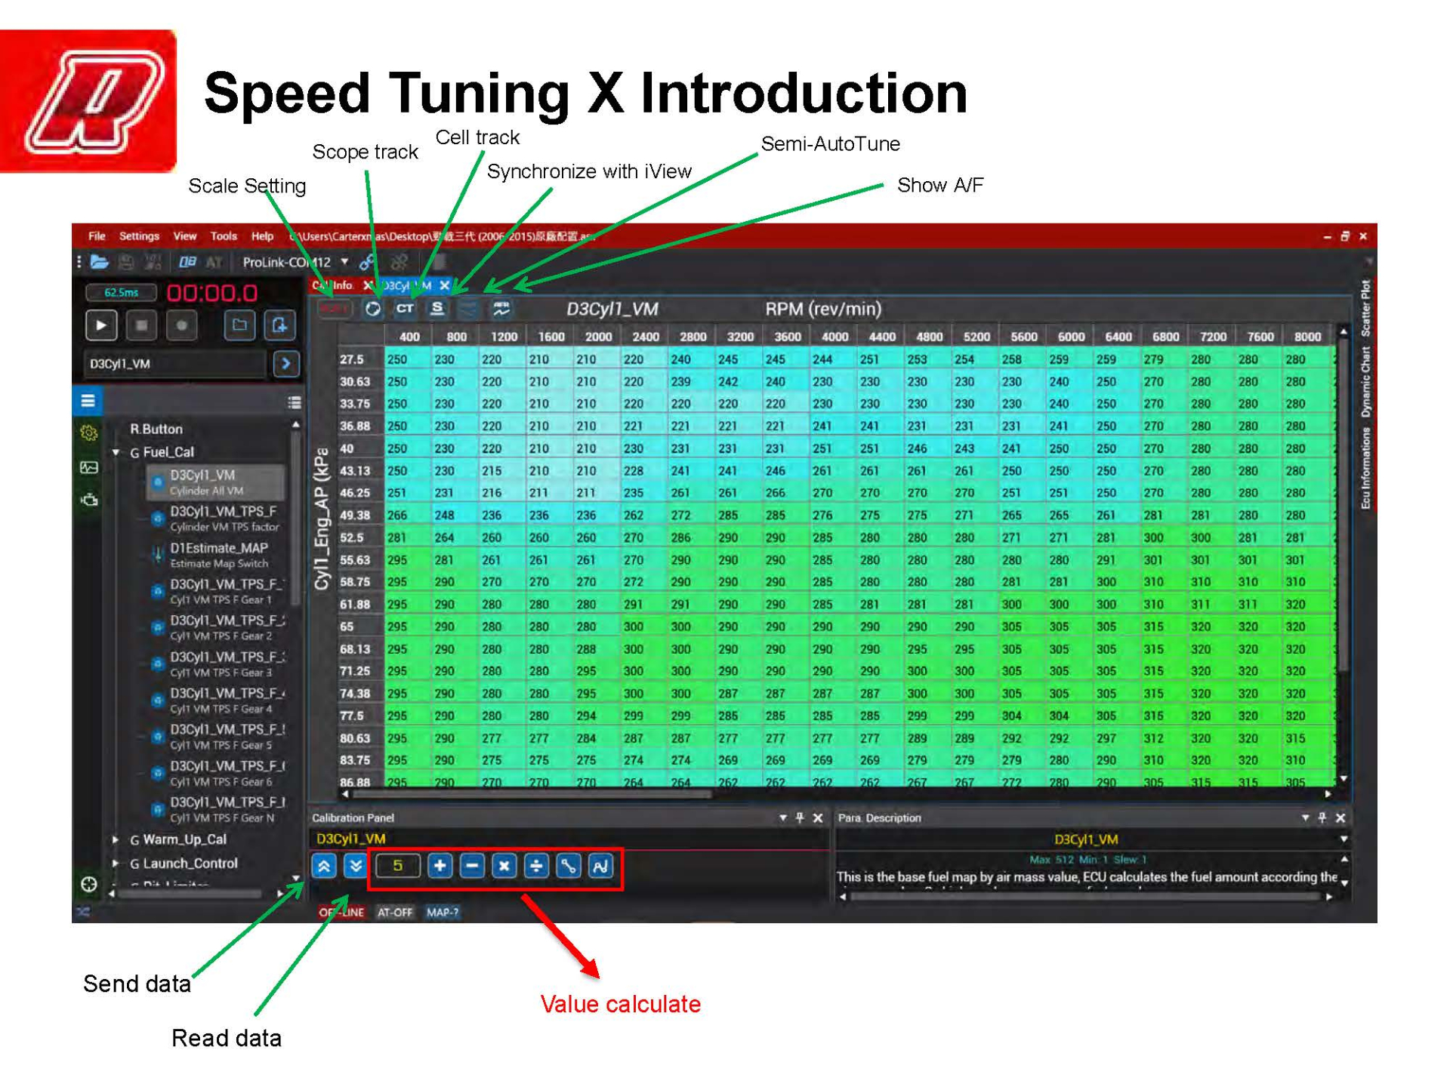
Task: Click the Send data double-arrow button
Action: [325, 866]
